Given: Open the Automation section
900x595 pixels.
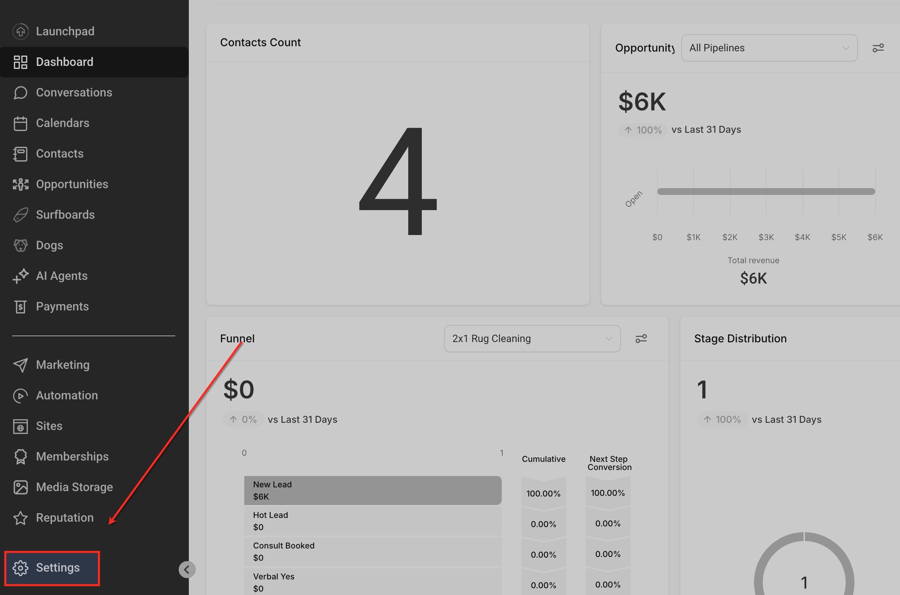Looking at the screenshot, I should tap(67, 395).
